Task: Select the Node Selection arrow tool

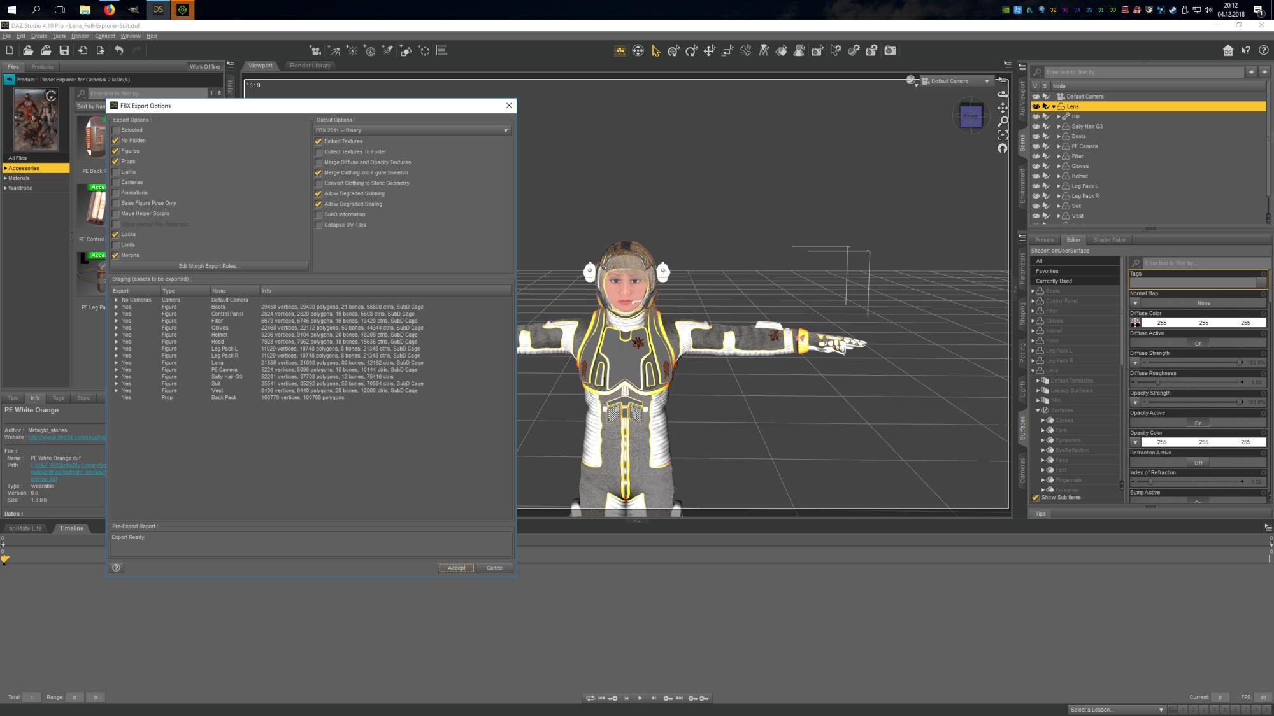Action: point(656,51)
